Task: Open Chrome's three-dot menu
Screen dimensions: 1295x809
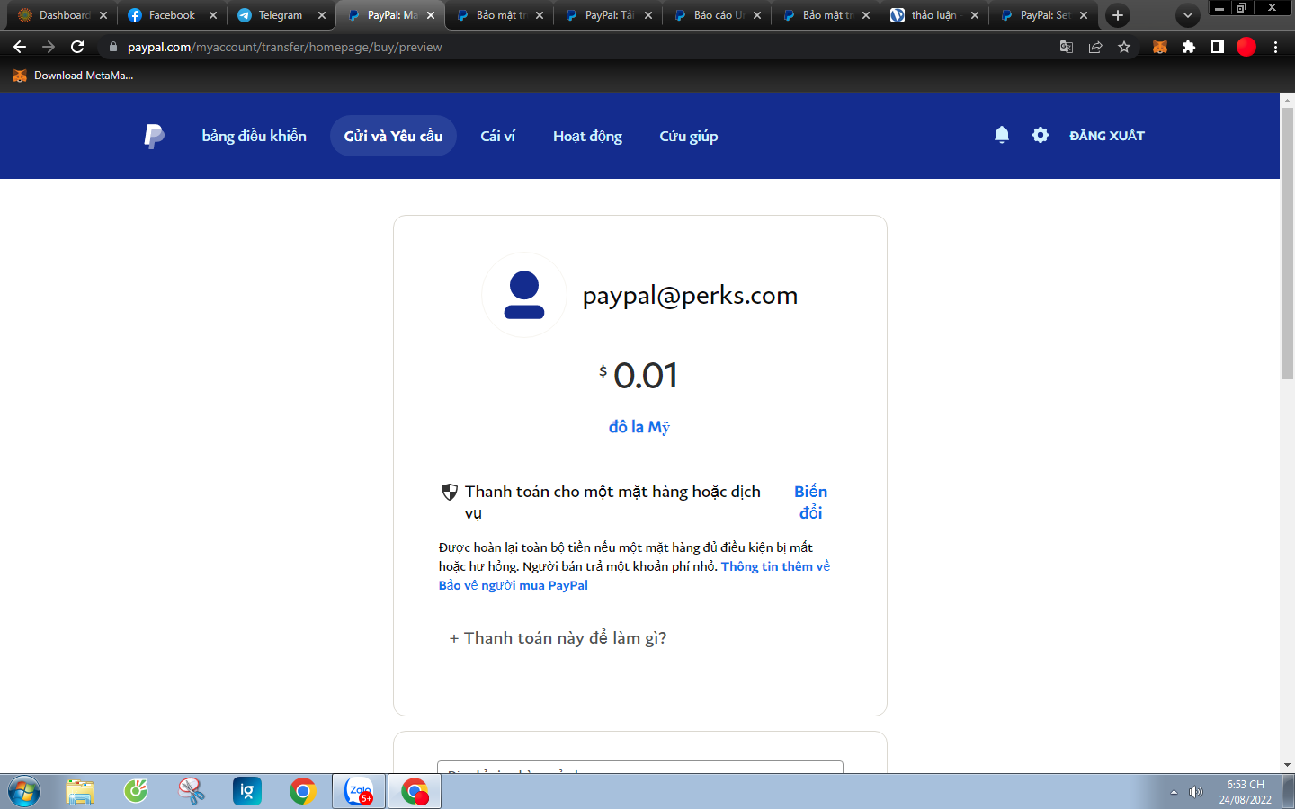Action: [x=1275, y=47]
